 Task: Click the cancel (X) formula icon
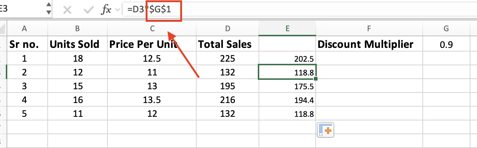point(67,10)
